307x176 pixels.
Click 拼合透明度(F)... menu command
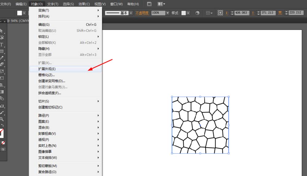[x=50, y=93]
